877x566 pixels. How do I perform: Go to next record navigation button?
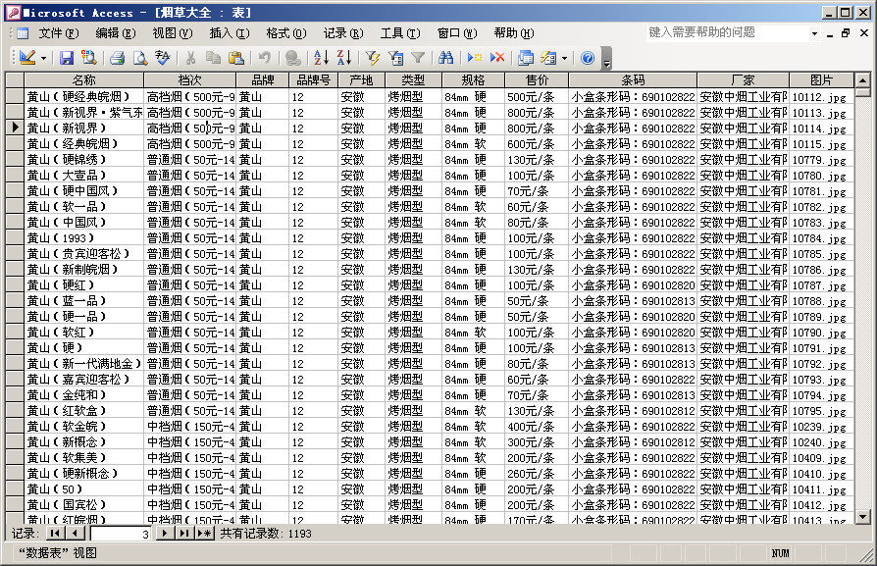(x=164, y=533)
